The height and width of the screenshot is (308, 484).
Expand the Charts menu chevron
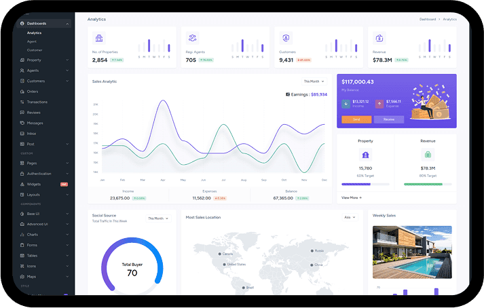pos(67,235)
